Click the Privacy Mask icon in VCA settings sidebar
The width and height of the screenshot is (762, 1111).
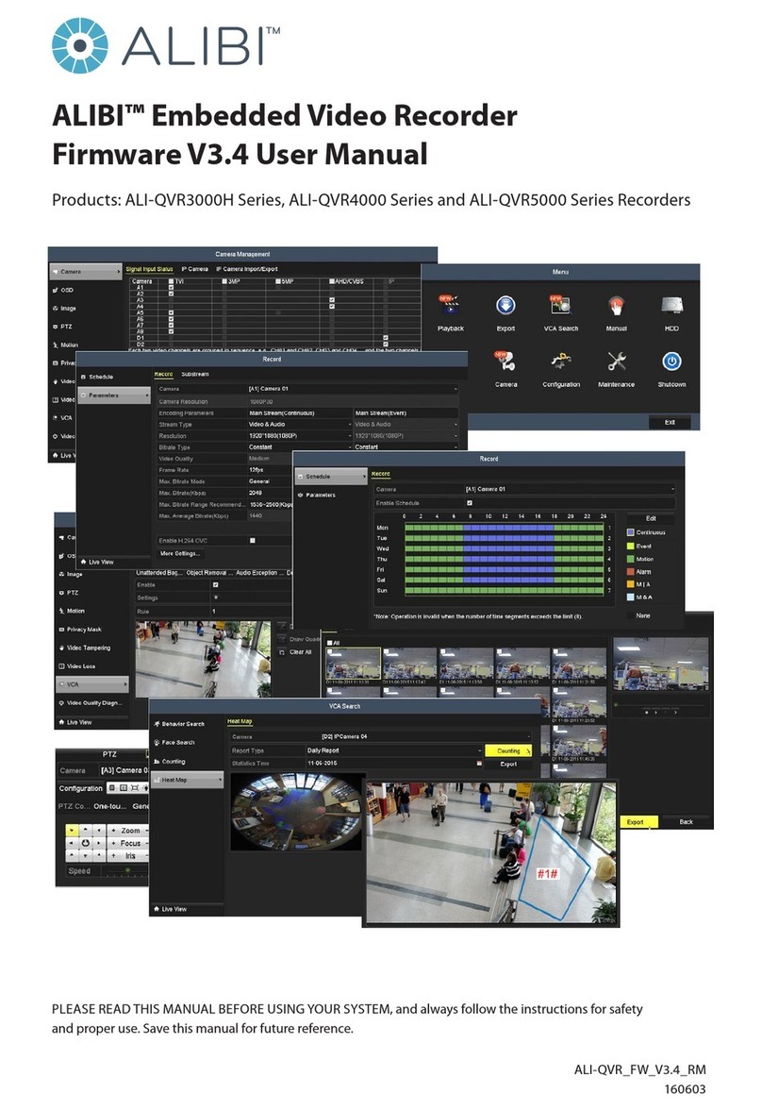(61, 630)
